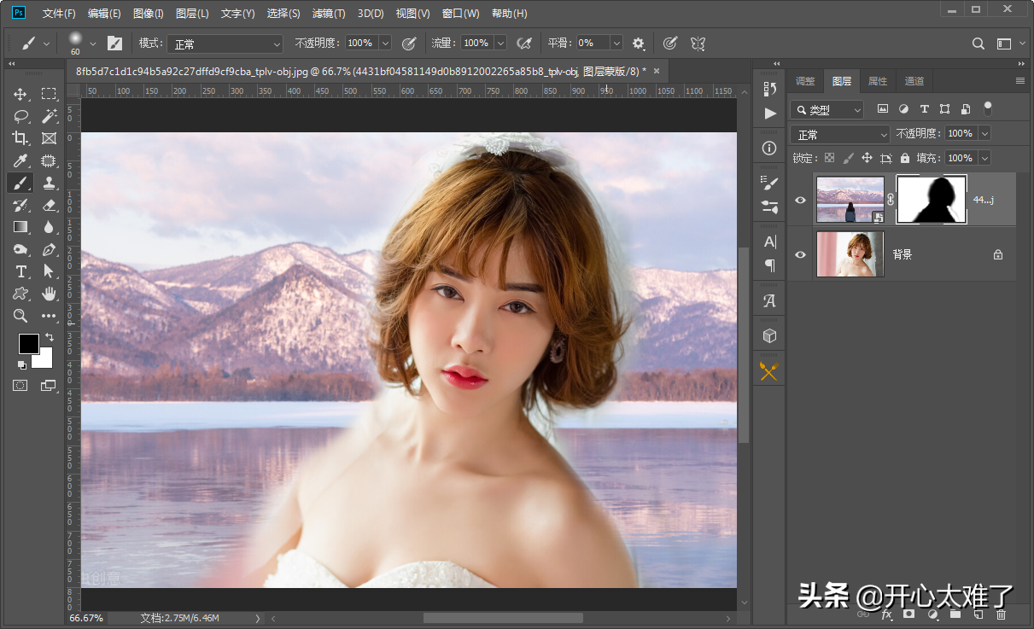Screen dimensions: 1034x629
Task: Select the Magic Wand tool
Action: click(x=49, y=116)
